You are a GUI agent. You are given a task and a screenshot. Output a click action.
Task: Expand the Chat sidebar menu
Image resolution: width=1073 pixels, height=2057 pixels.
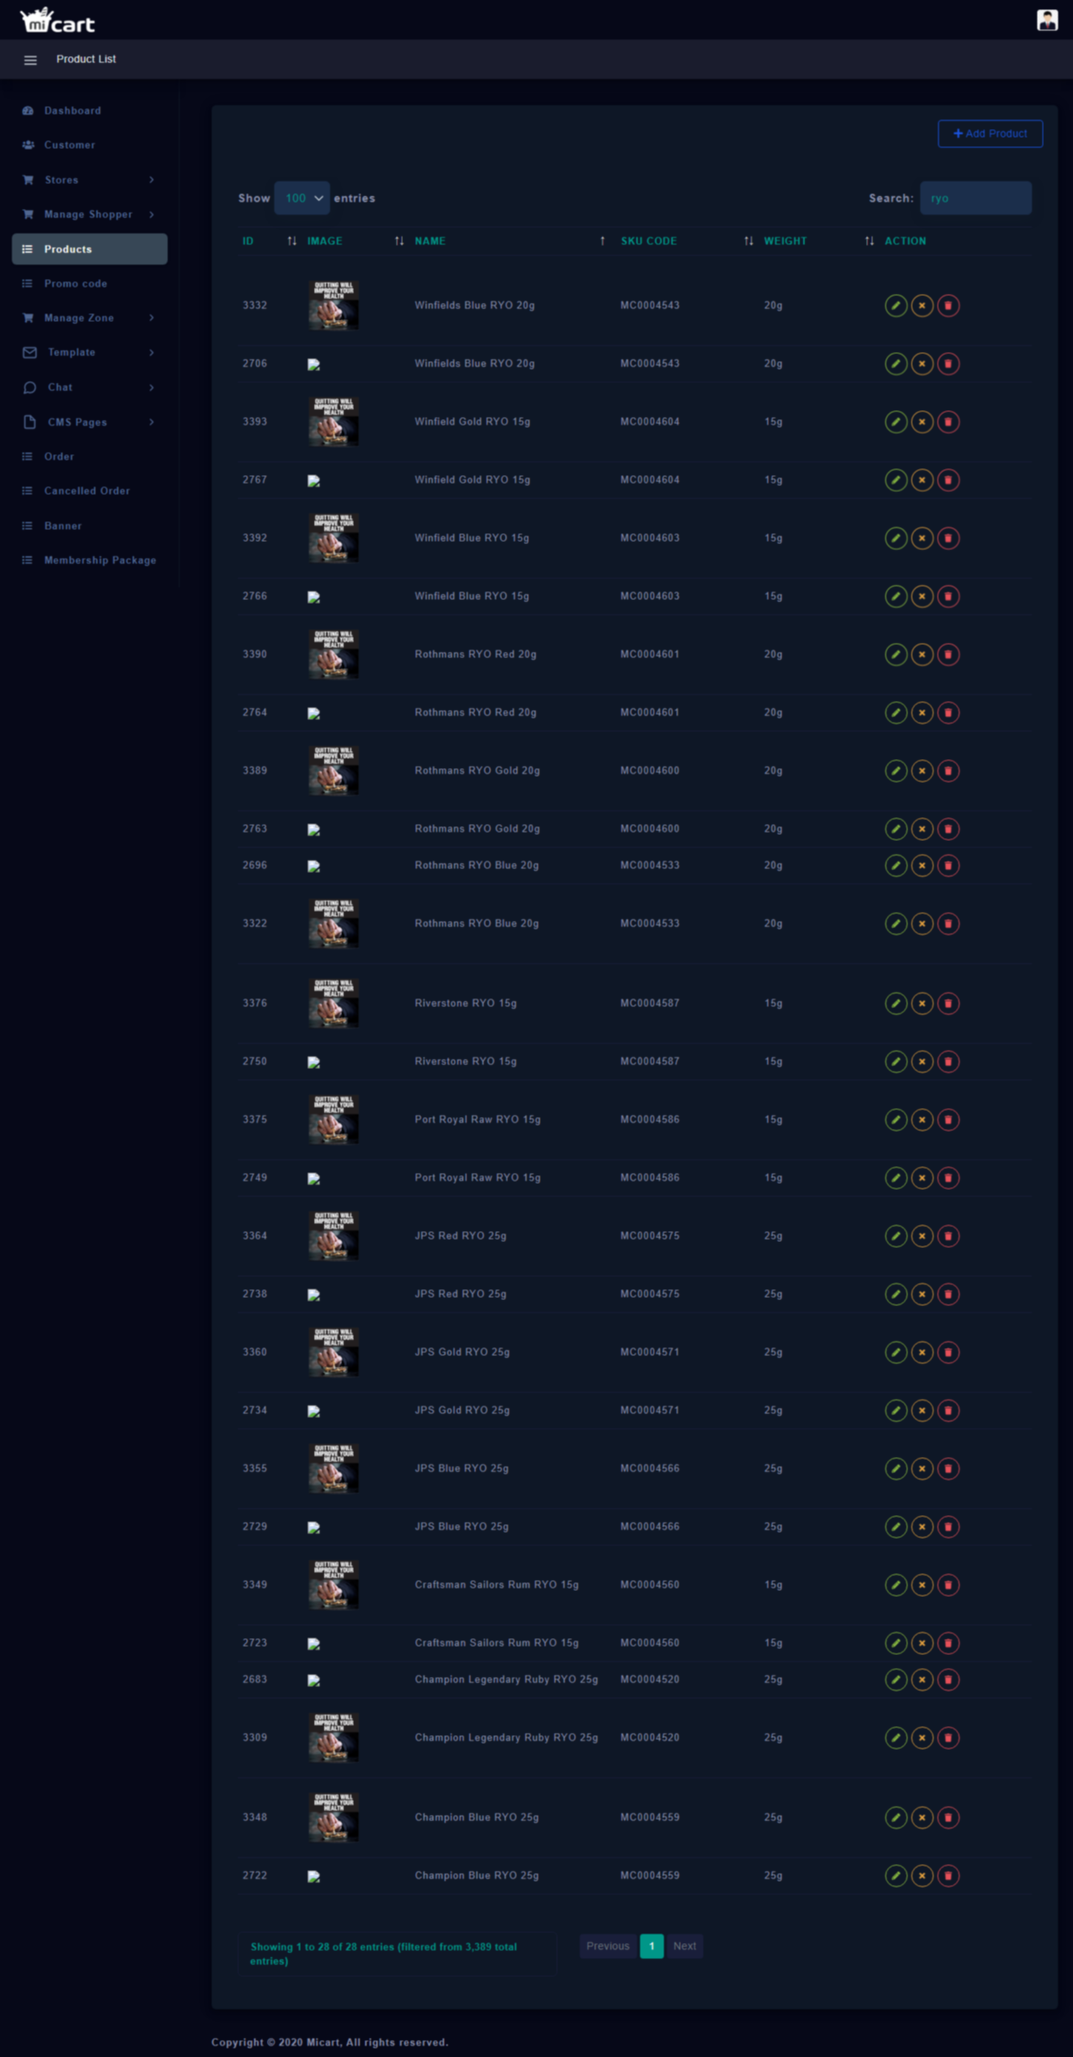click(89, 387)
